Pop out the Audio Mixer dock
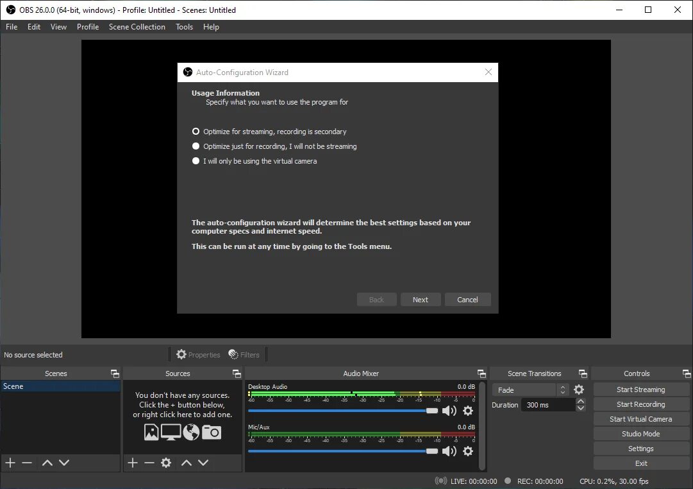Image resolution: width=693 pixels, height=489 pixels. coord(481,373)
